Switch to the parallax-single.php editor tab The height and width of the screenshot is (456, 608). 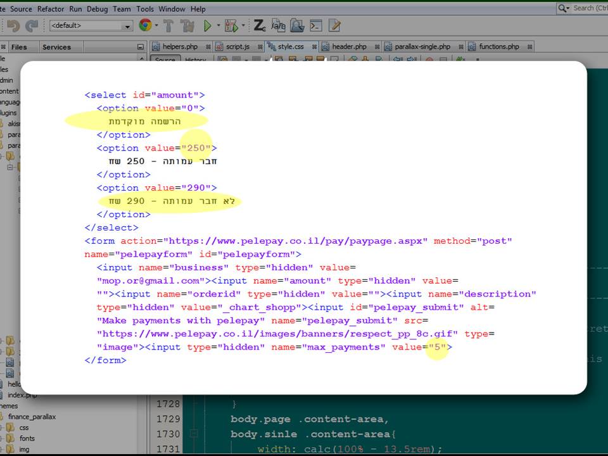(422, 46)
